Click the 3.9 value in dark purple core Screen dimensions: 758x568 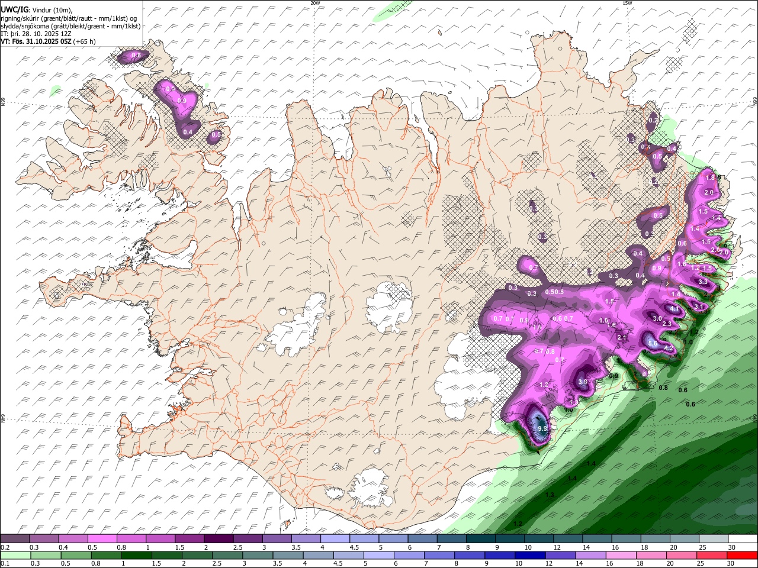tap(583, 382)
